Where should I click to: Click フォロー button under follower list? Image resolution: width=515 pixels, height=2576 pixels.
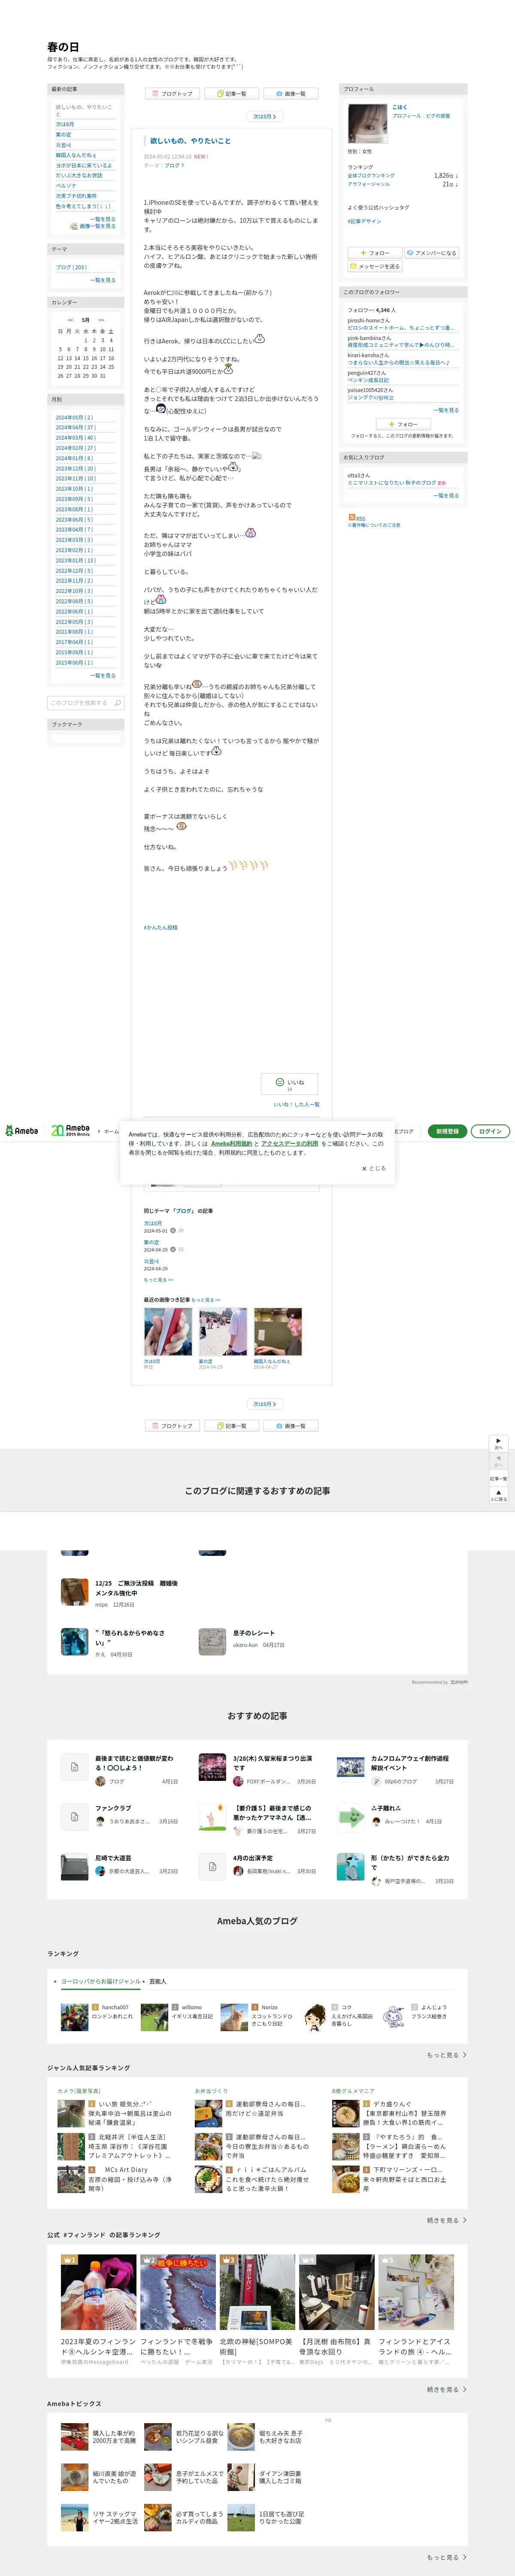click(x=403, y=424)
